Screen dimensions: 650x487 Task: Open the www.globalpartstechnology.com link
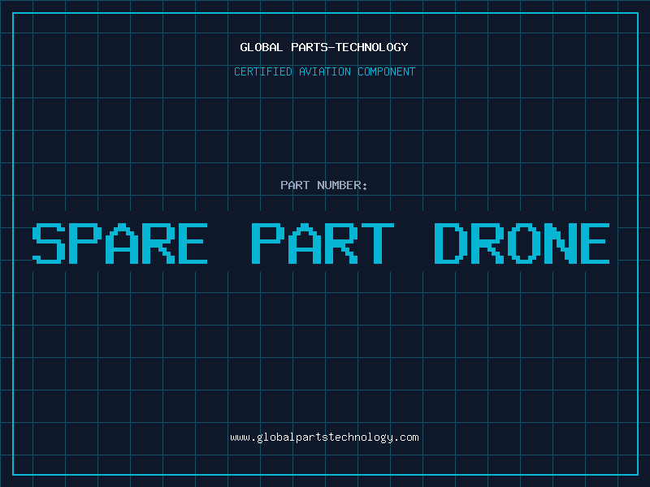324,437
